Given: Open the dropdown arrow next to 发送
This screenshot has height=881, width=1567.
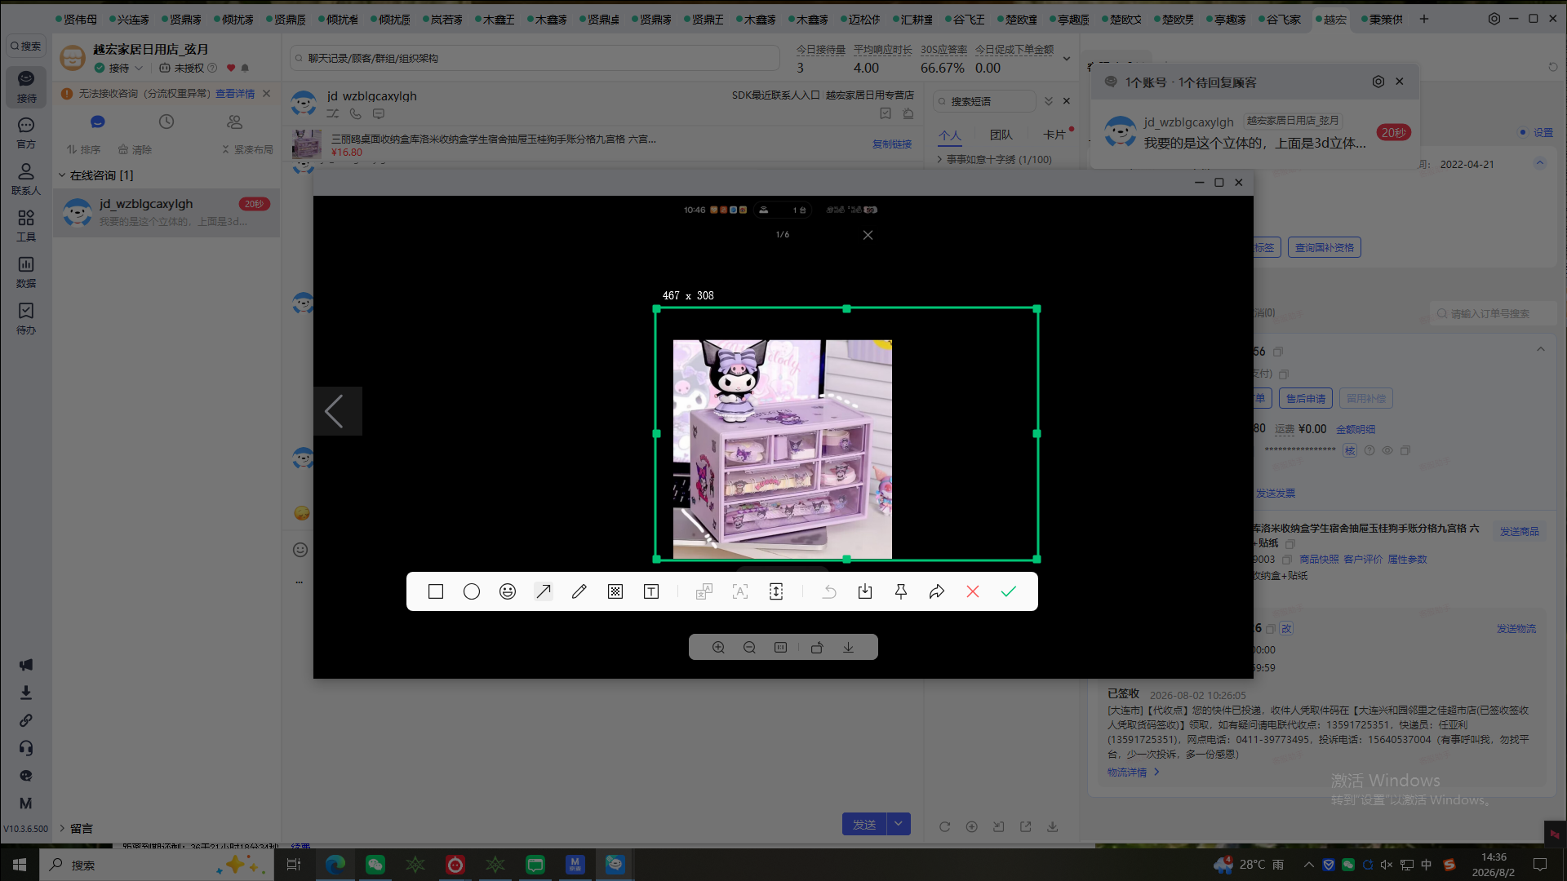Looking at the screenshot, I should point(899,824).
